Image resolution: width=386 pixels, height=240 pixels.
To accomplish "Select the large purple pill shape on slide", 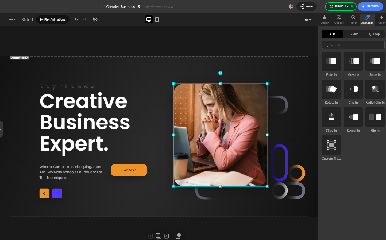I will 279,163.
